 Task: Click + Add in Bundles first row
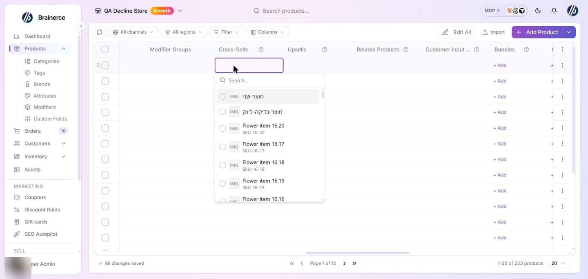(500, 65)
